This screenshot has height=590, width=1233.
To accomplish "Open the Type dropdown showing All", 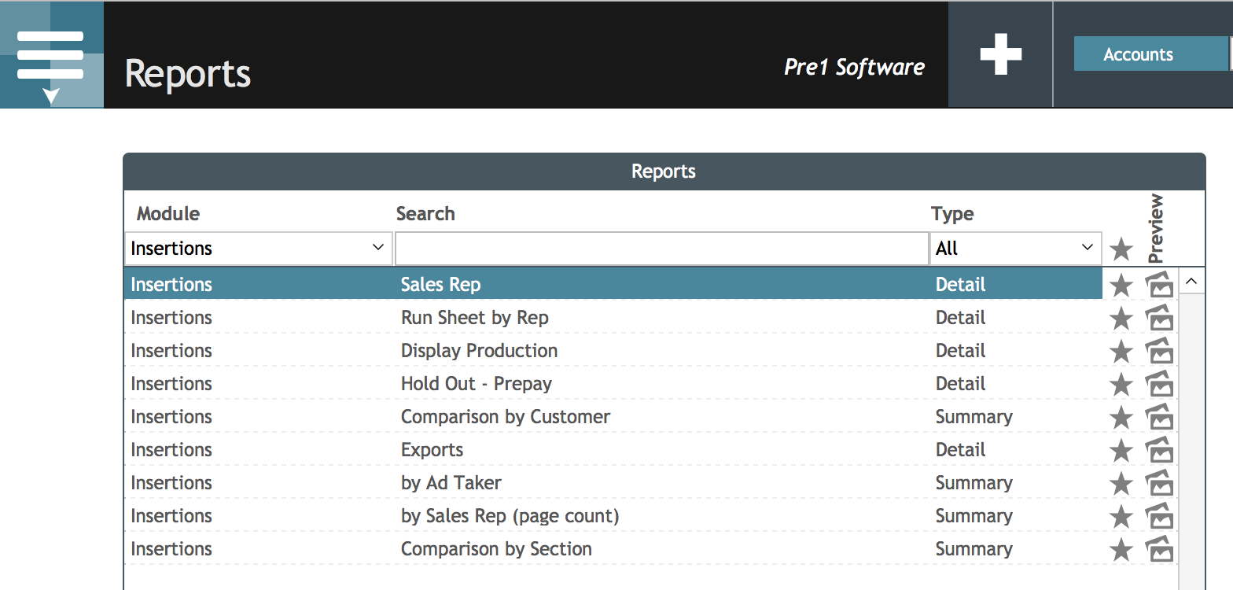I will pos(1015,249).
